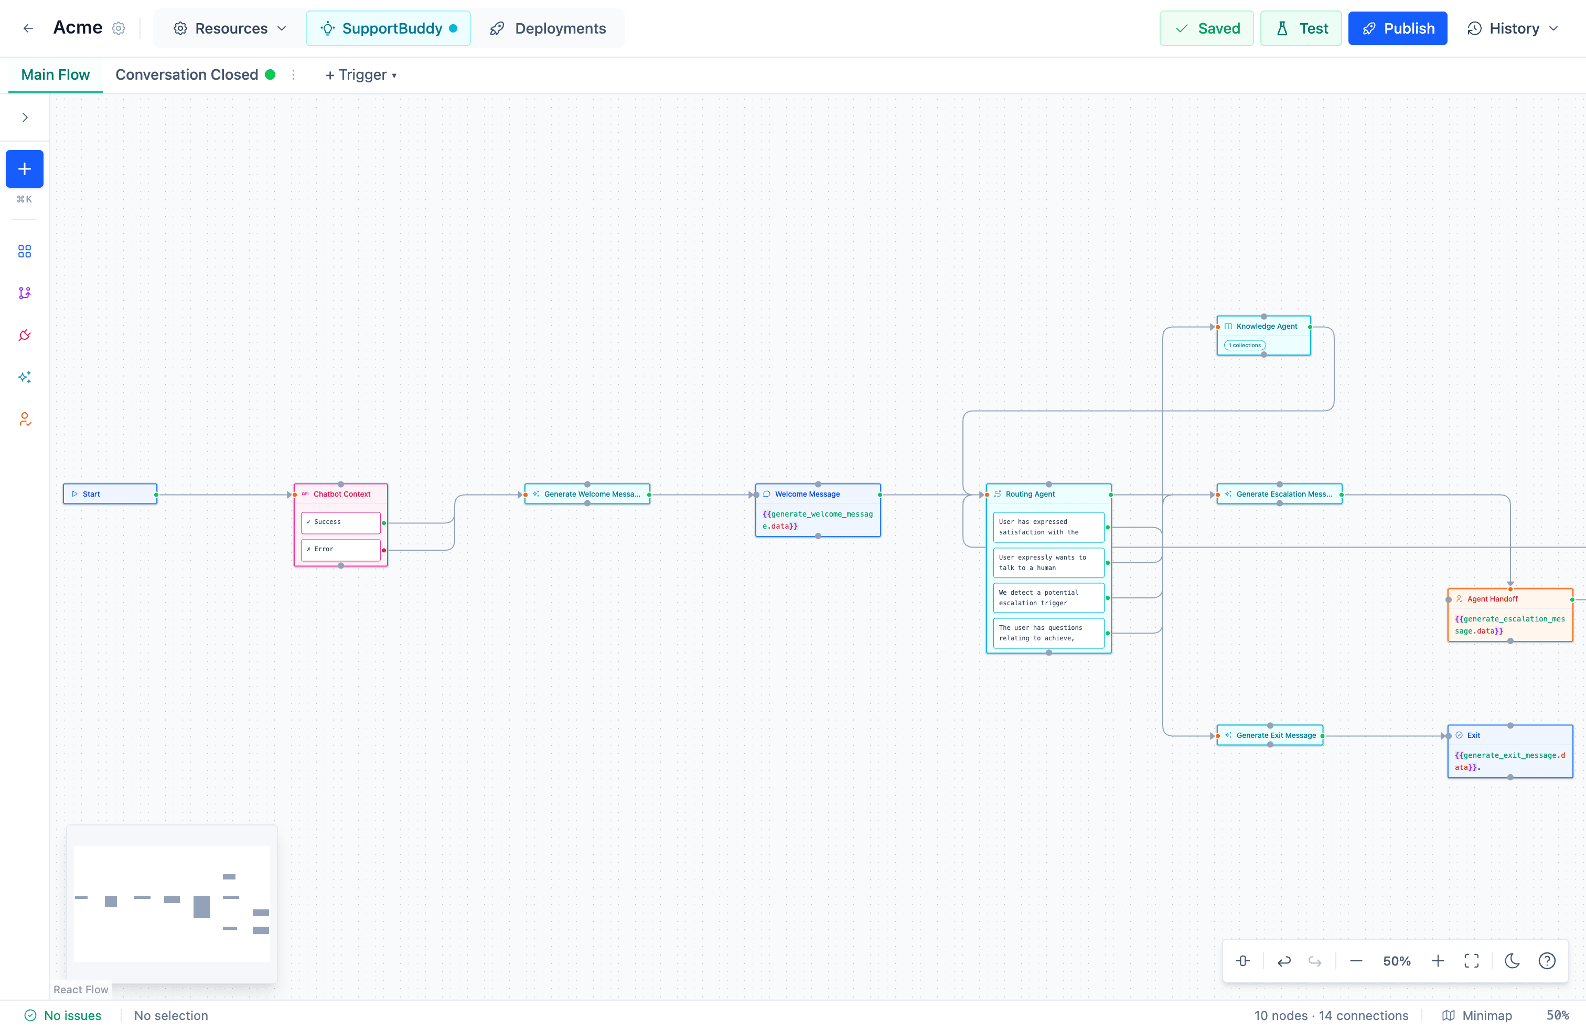Click the 'No selection' status text
Screen dimensions: 1586x1030
(172, 1015)
